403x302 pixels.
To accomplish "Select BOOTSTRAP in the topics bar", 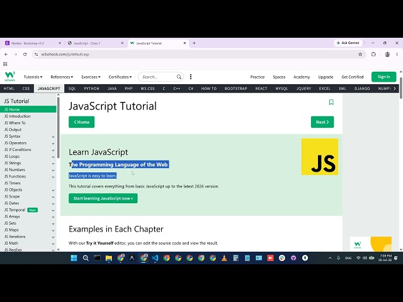I will tap(236, 88).
